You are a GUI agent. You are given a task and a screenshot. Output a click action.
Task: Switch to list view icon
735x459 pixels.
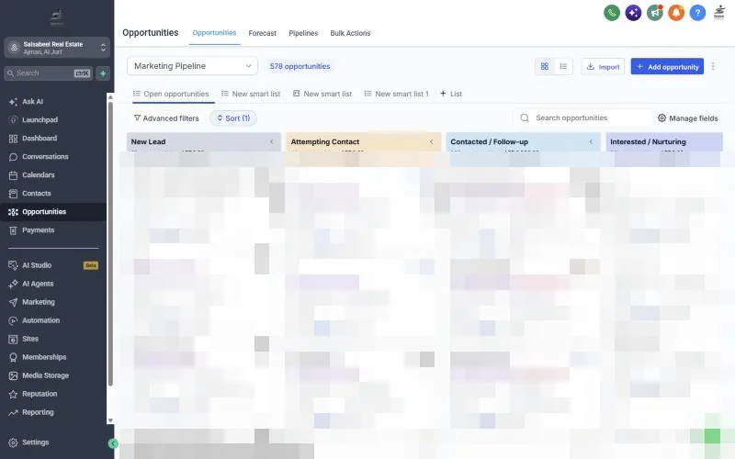tap(563, 66)
